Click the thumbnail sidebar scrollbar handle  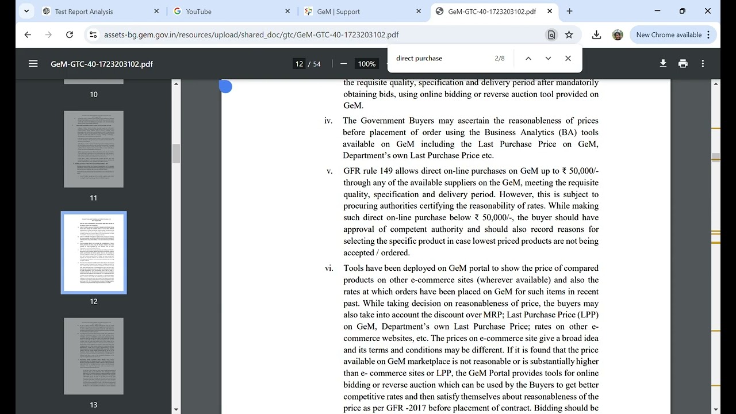pos(176,154)
